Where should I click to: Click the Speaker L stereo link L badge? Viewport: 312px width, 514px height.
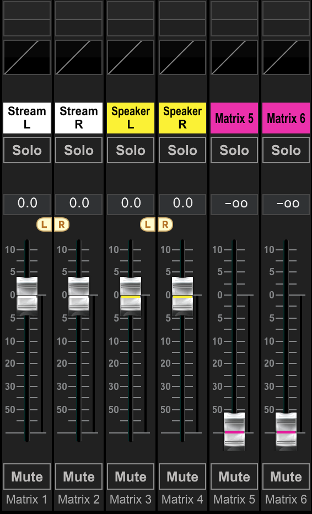coord(148,225)
